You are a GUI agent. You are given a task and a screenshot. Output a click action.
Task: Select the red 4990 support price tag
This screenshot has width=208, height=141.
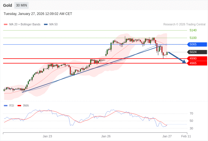197,59
